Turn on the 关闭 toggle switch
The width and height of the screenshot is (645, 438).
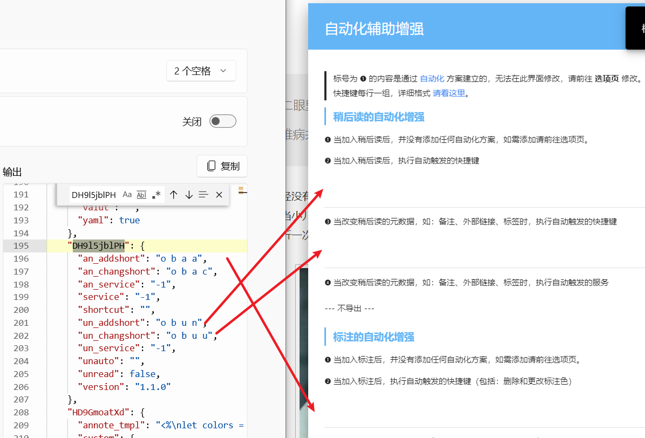222,121
